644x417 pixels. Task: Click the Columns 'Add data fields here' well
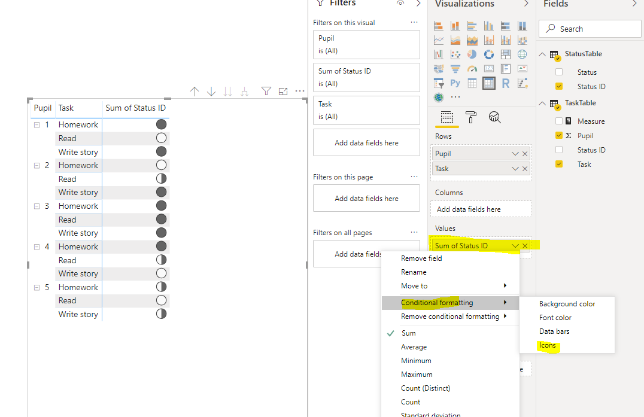pos(481,209)
